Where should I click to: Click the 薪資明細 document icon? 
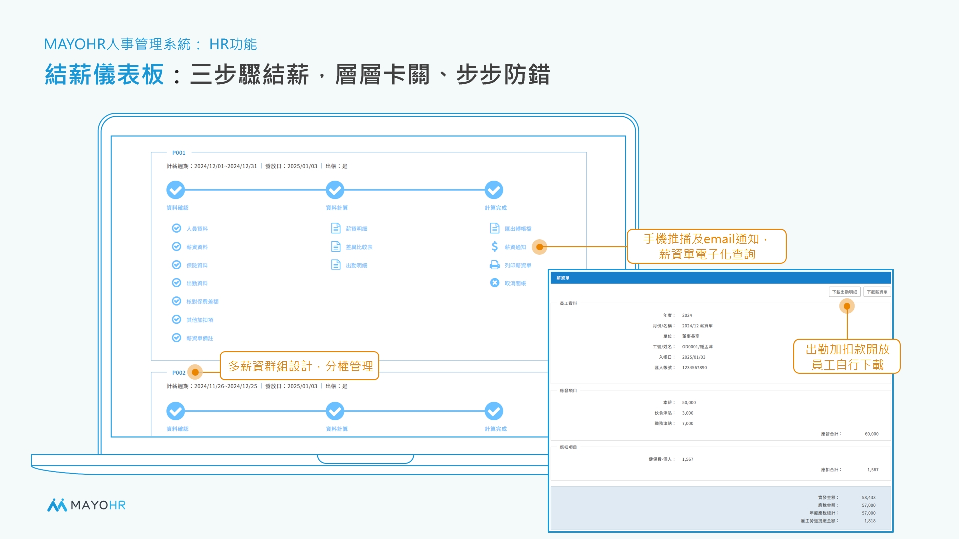(336, 228)
